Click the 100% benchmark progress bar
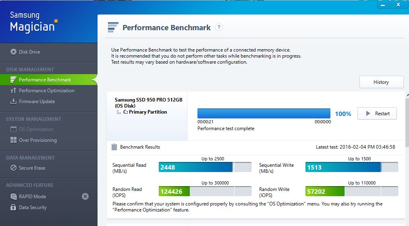409x226 pixels. (x=264, y=114)
